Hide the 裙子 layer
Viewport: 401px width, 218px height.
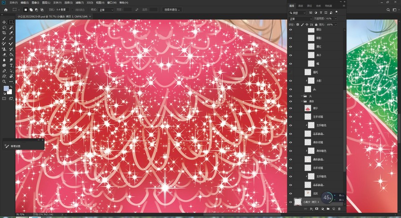pyautogui.click(x=291, y=108)
